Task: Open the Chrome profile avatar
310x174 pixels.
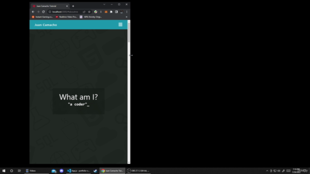Action: 122,12
